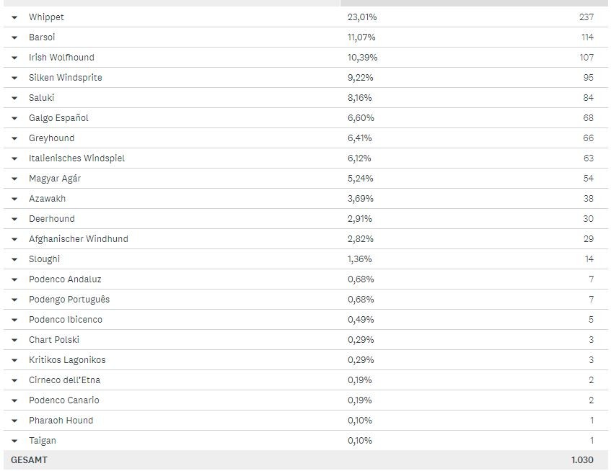Screen dimensions: 611x471
Task: Click the Whippet count of 237
Action: coord(586,17)
